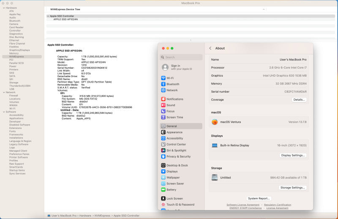338x219 pixels.
Task: Open Control Center icon in sidebar
Action: (x=163, y=144)
